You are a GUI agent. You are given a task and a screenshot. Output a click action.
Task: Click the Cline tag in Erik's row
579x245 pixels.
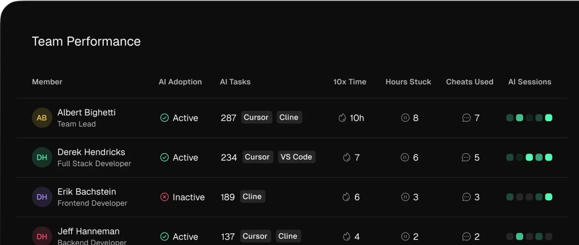coord(252,197)
